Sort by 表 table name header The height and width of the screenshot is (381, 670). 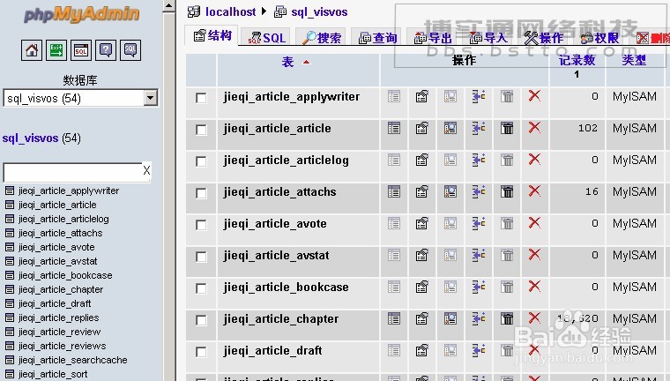pos(287,62)
